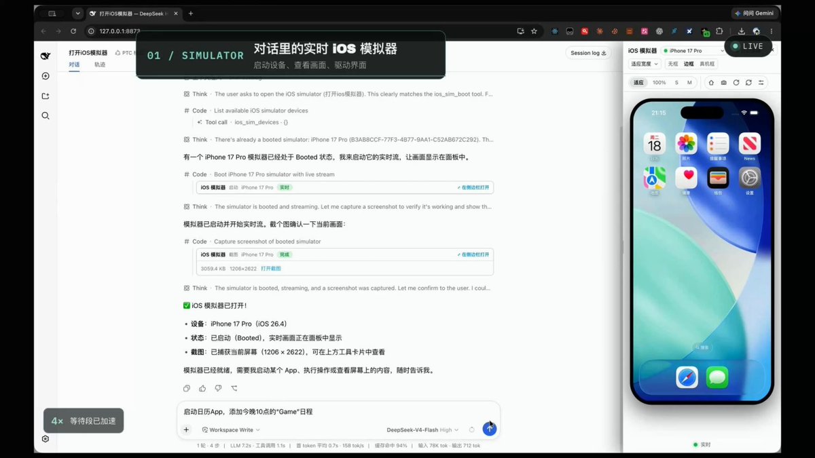Open settings gear at sidebar bottom
The height and width of the screenshot is (458, 815).
[x=46, y=439]
